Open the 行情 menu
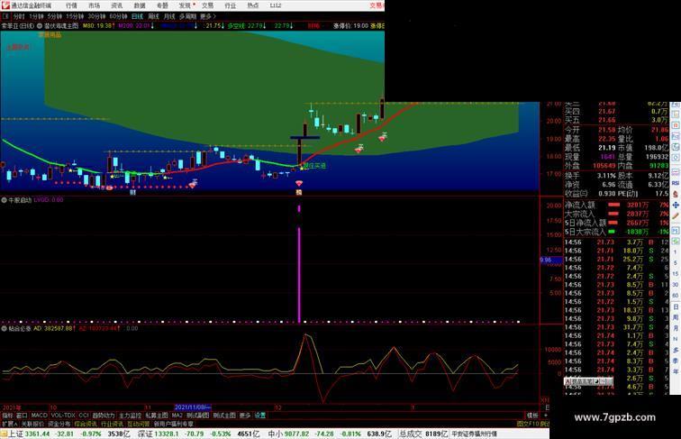Image resolution: width=681 pixels, height=439 pixels. click(x=71, y=5)
